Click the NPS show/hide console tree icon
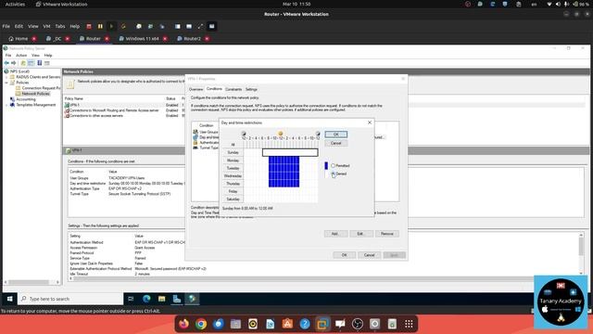 coord(31,63)
